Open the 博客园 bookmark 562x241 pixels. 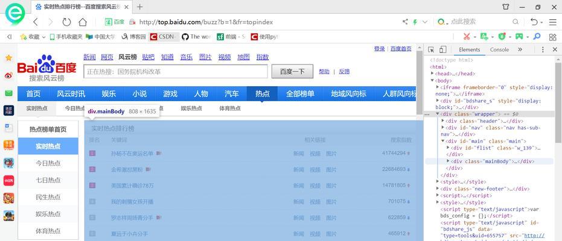pyautogui.click(x=133, y=37)
